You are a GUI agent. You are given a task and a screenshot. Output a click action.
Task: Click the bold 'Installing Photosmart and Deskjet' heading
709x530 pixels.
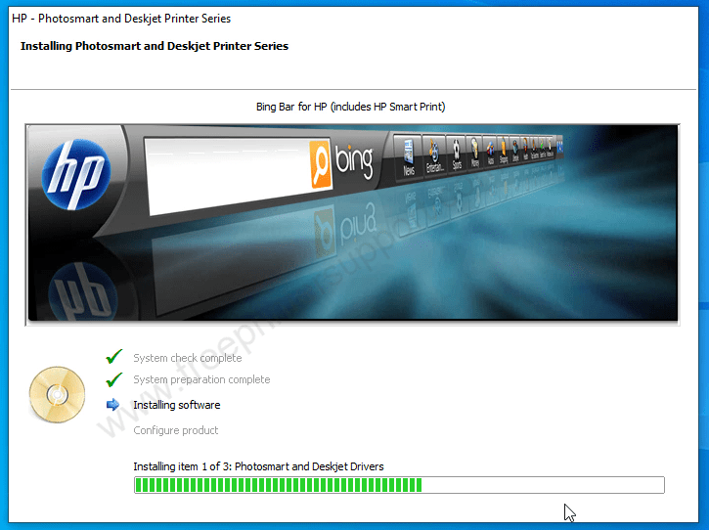point(155,46)
